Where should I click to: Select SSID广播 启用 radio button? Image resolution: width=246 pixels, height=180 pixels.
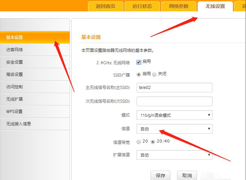tap(139, 75)
